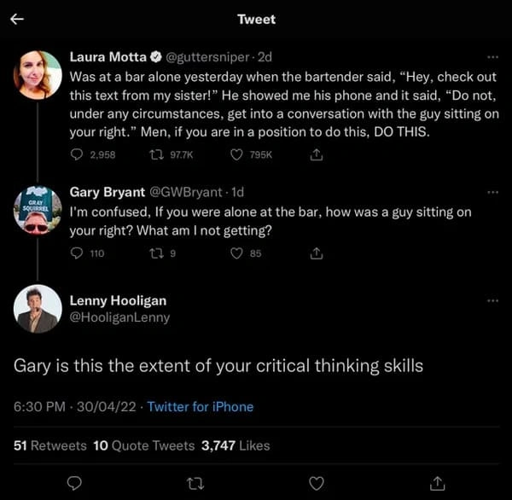Open Laura Motta's profile picture
The height and width of the screenshot is (500, 512).
[x=38, y=75]
